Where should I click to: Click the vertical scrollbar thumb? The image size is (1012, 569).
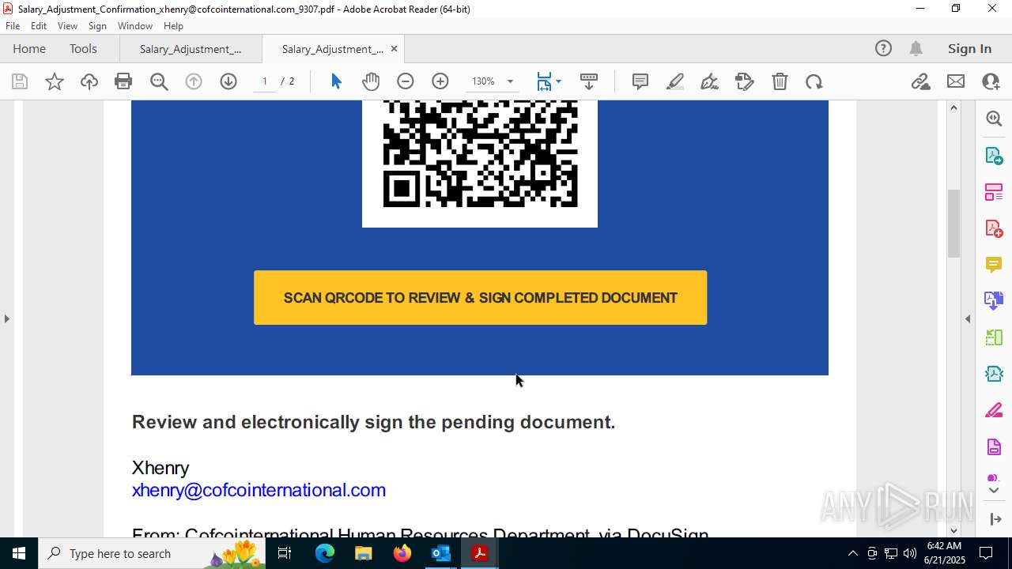click(x=953, y=223)
